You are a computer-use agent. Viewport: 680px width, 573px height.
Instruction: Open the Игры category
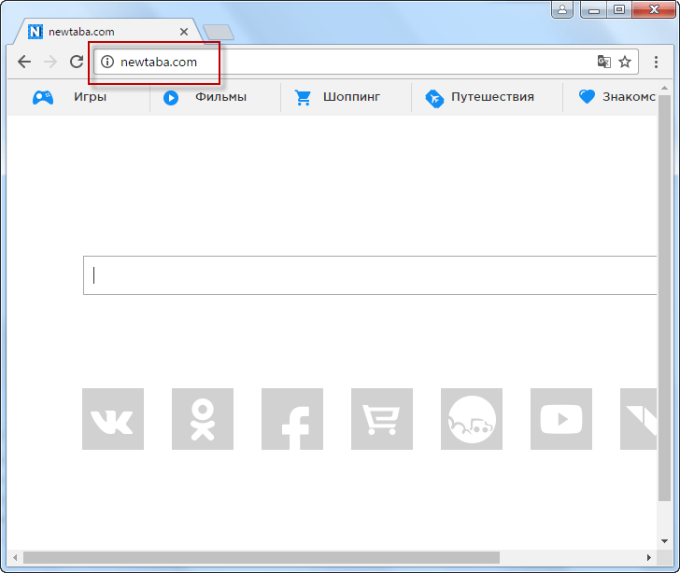(90, 97)
